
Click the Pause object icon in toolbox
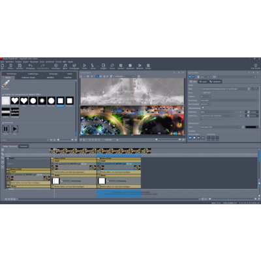coord(6,129)
